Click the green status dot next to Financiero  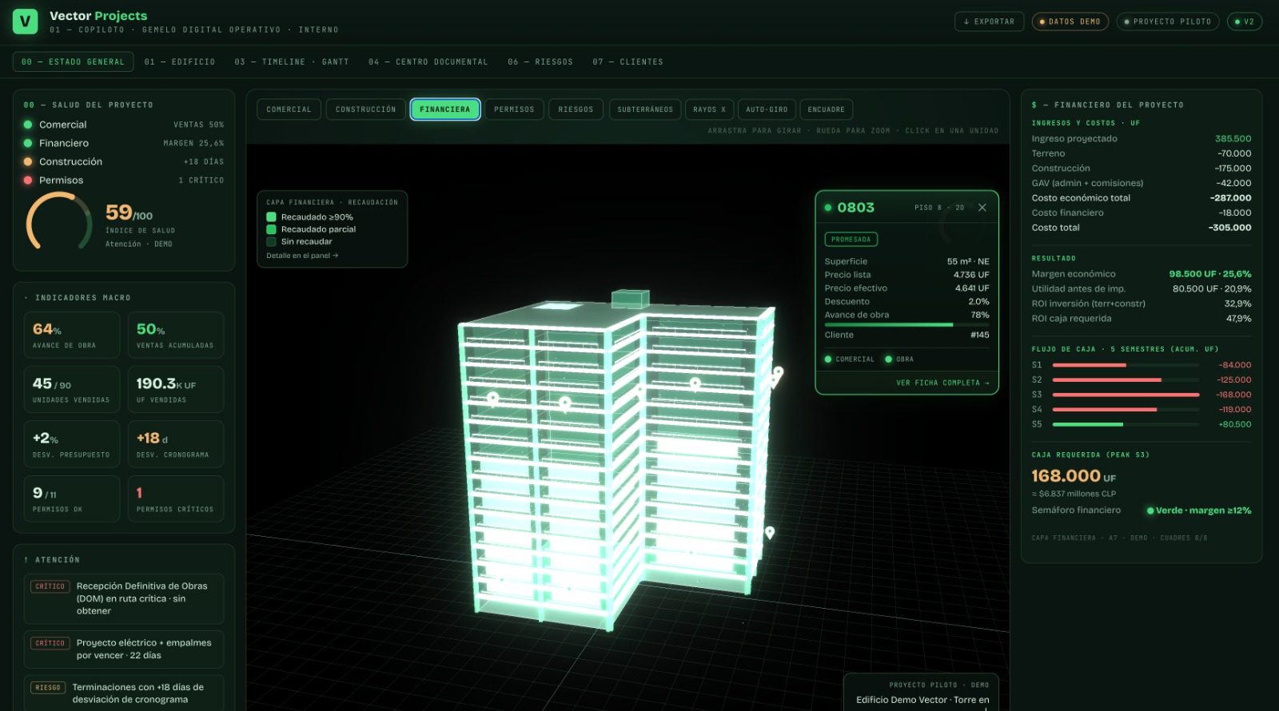[28, 143]
